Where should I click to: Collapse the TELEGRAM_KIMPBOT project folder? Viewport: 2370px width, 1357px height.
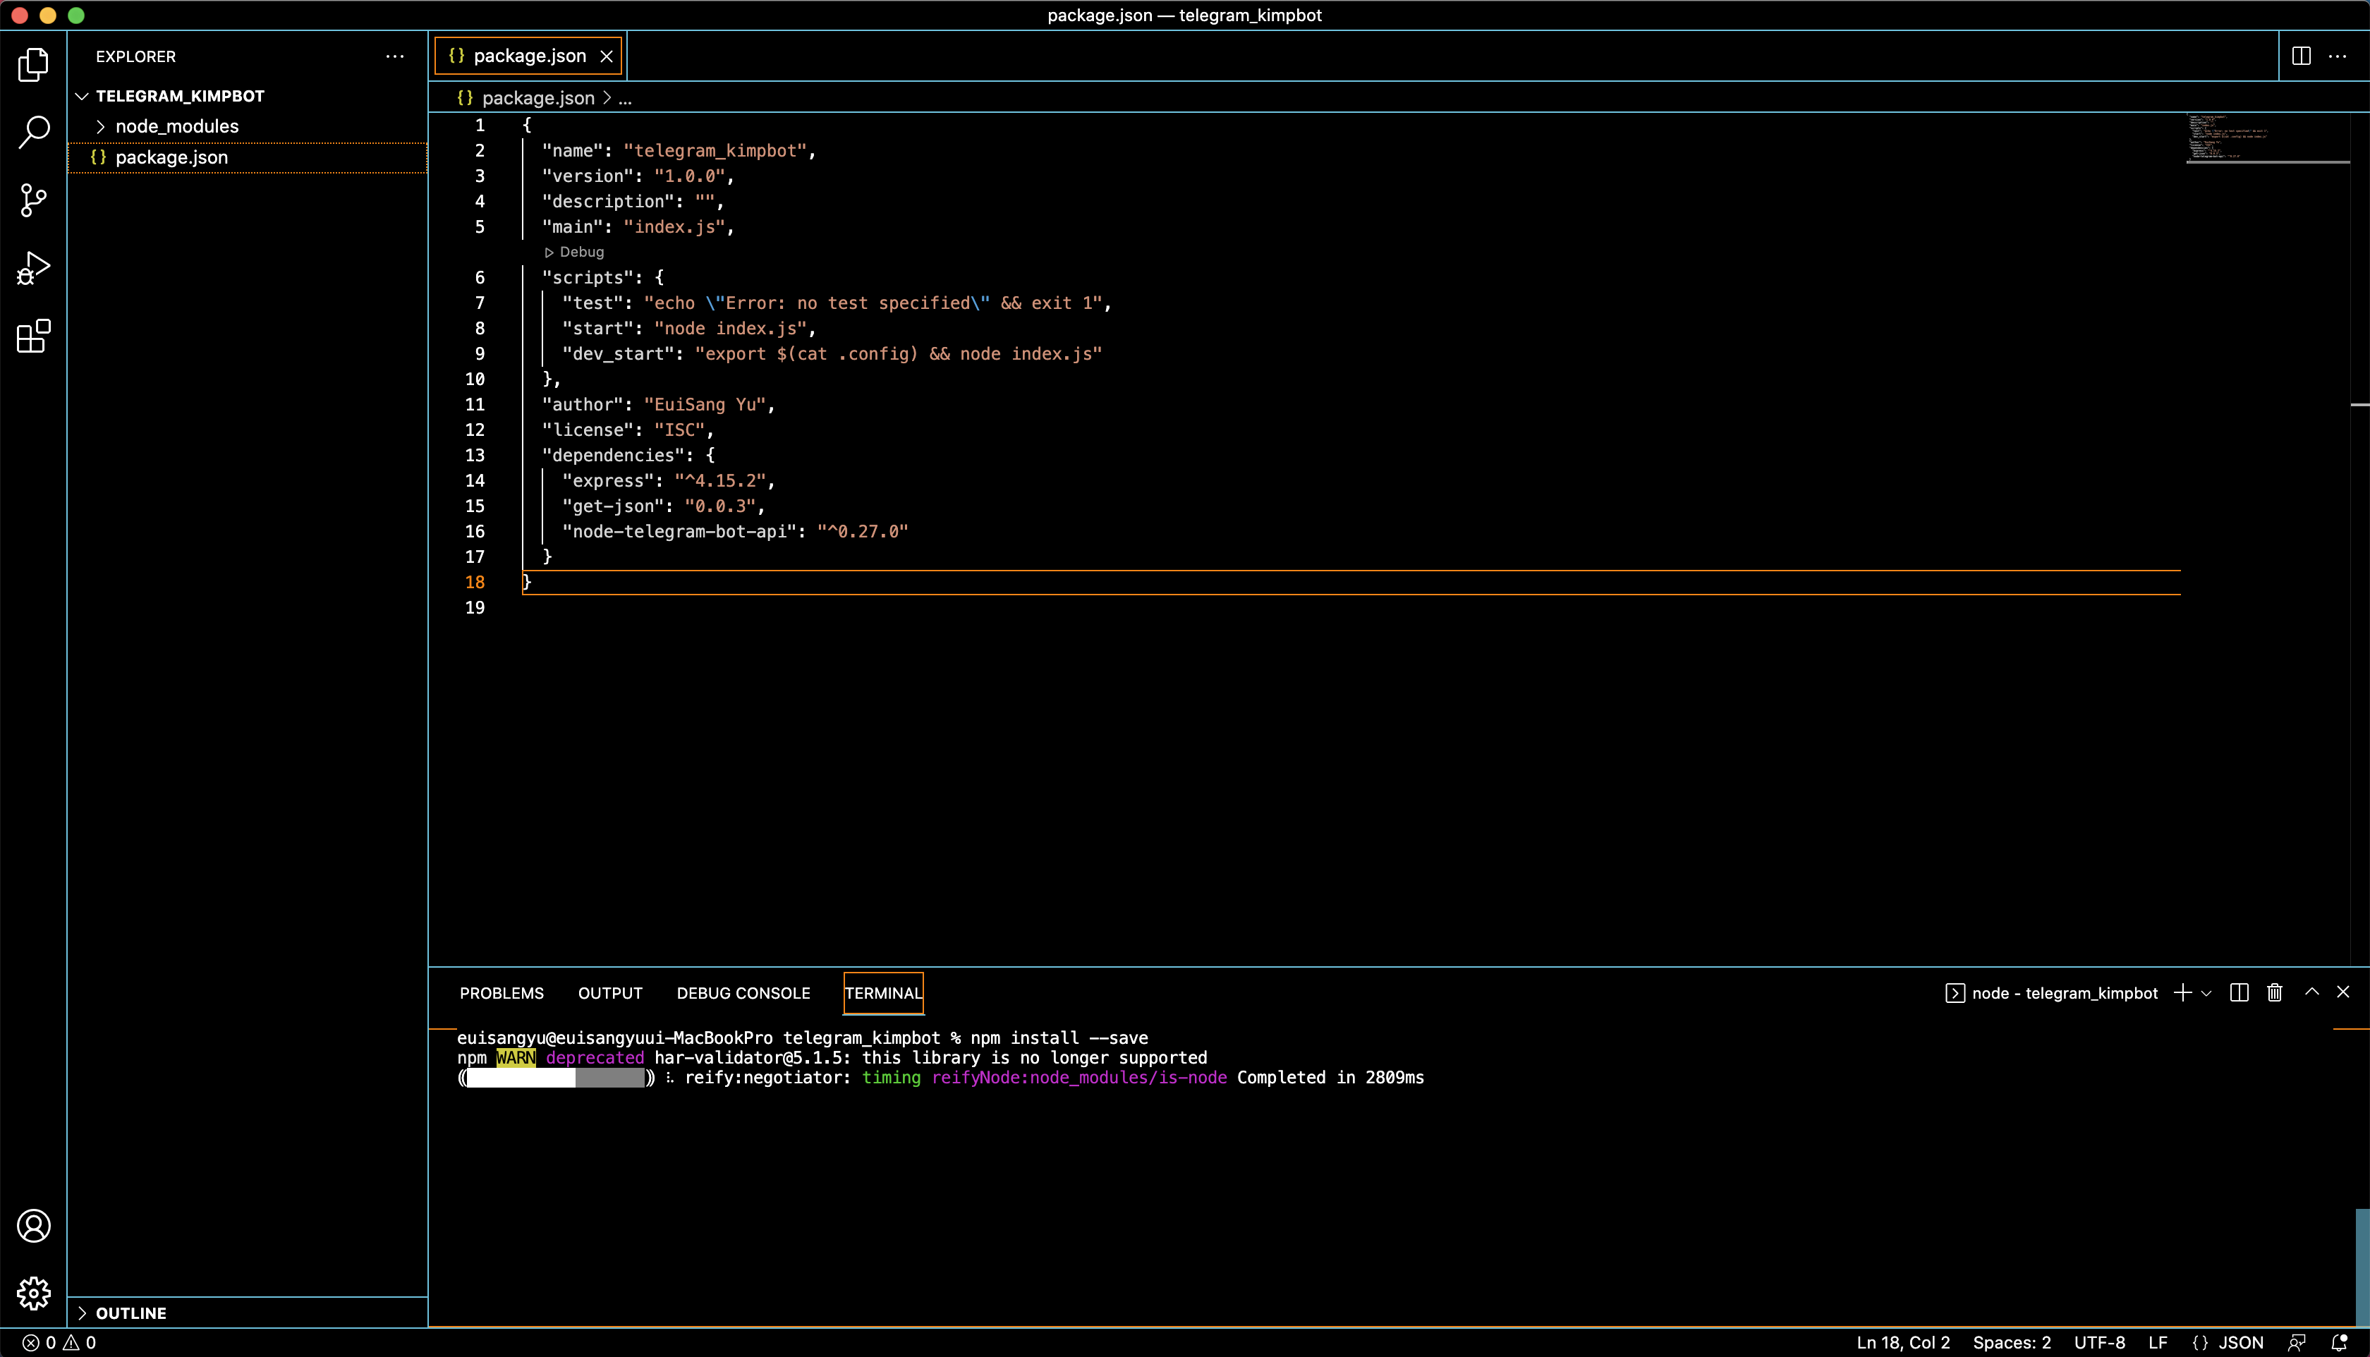pos(180,96)
